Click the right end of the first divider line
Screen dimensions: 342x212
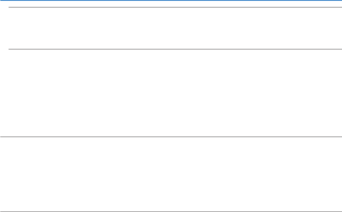click(x=341, y=7)
